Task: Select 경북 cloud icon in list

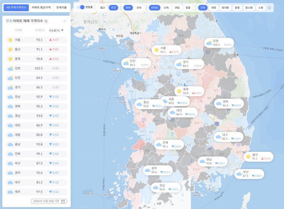Action: [x=10, y=106]
